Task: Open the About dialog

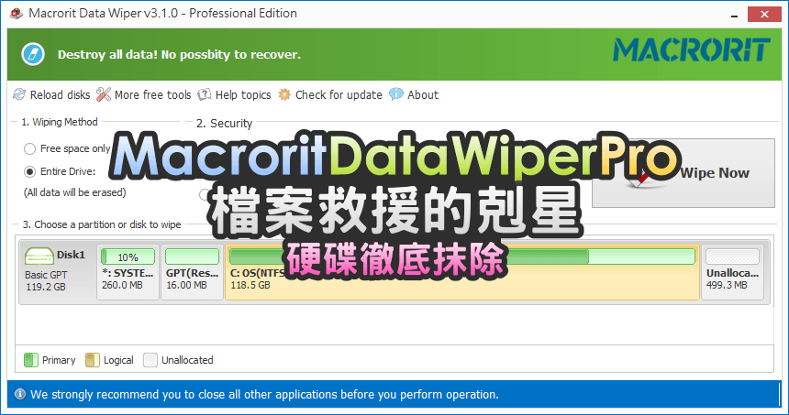Action: pyautogui.click(x=423, y=95)
